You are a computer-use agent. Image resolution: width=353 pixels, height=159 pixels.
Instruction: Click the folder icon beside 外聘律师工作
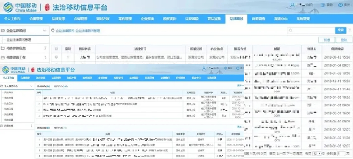point(3,57)
